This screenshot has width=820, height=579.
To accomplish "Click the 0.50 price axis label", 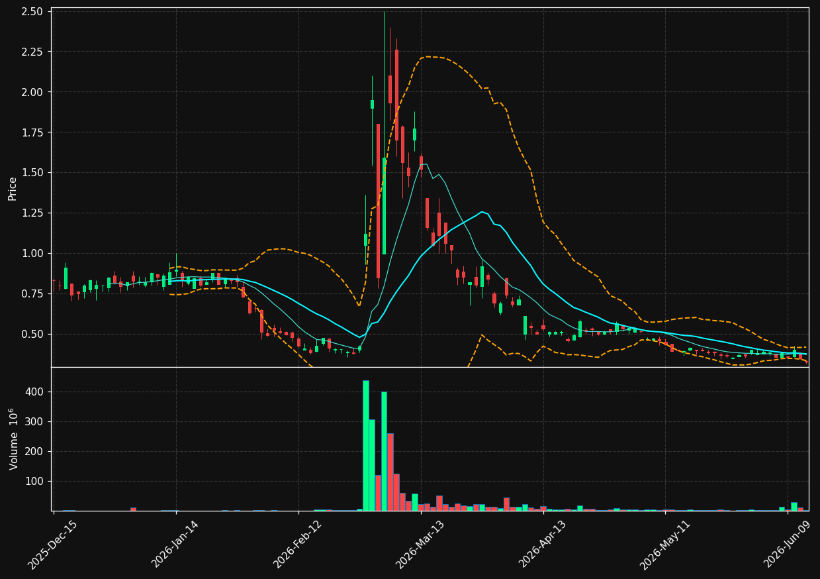I will [33, 335].
